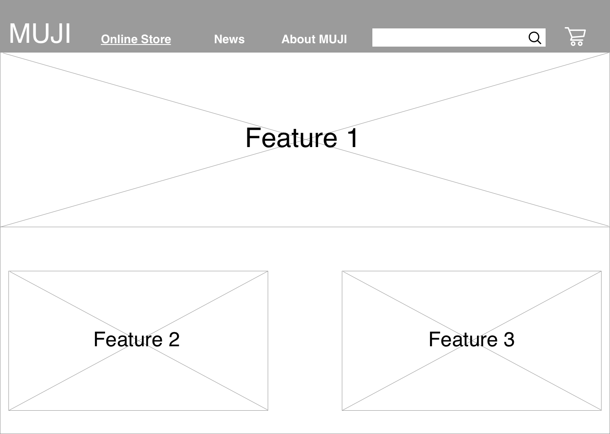
Task: Go to the News page
Action: (229, 39)
